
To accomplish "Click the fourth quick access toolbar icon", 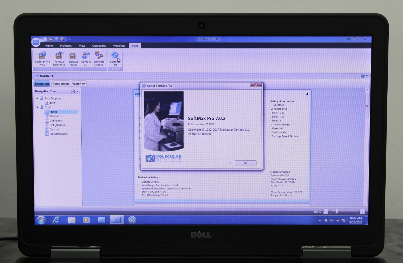I will 62,39.
